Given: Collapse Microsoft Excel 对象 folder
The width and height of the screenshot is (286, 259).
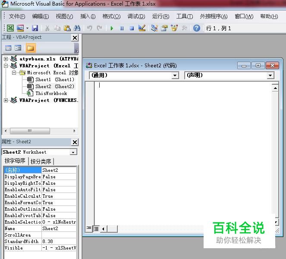Looking at the screenshot, I should point(14,73).
